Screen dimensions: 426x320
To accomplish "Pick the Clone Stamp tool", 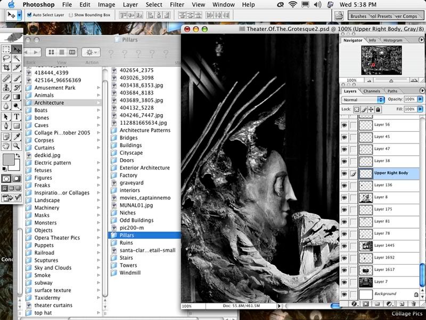I will [x=6, y=87].
